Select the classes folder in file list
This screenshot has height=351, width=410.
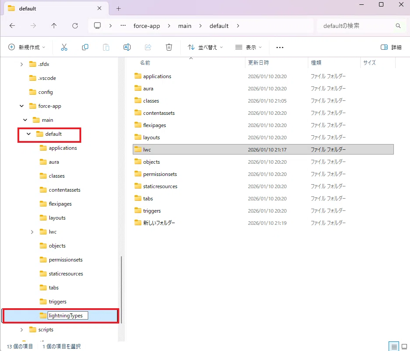pyautogui.click(x=151, y=101)
